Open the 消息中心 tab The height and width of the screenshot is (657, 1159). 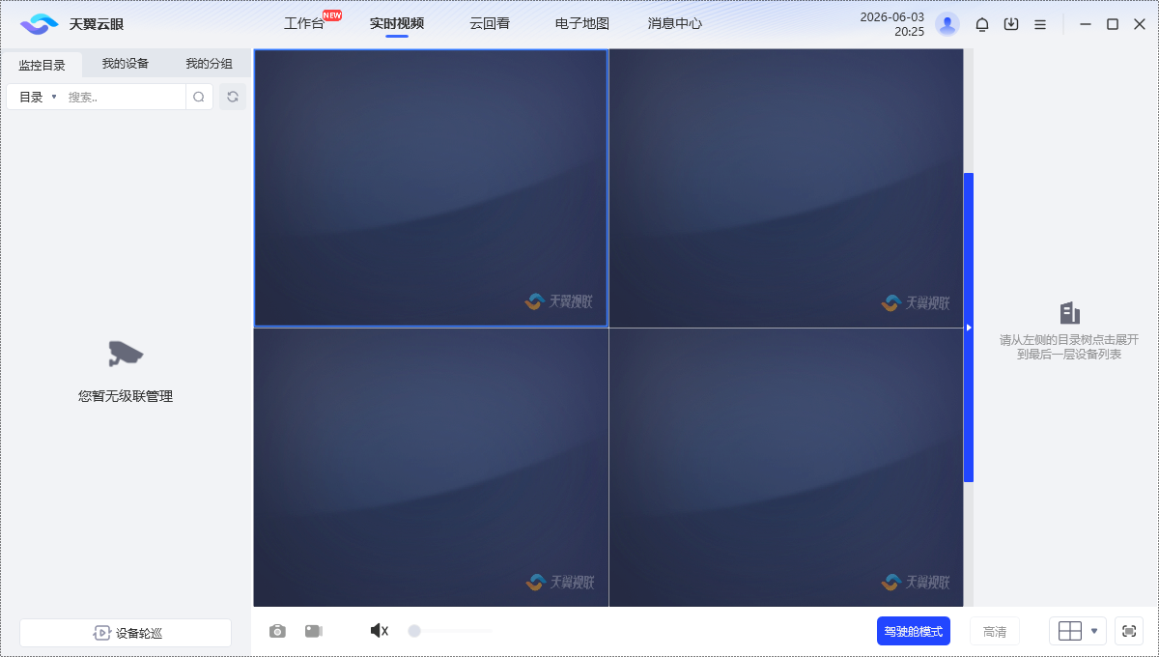coord(675,23)
